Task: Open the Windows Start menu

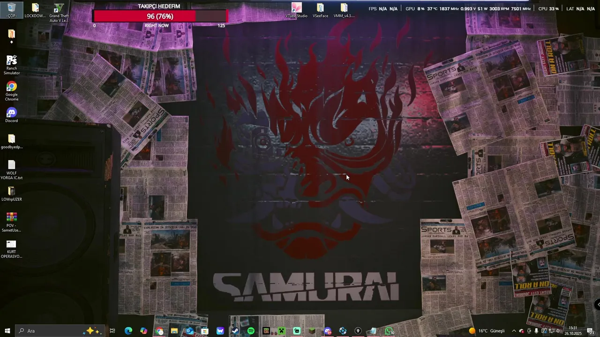Action: [x=7, y=331]
